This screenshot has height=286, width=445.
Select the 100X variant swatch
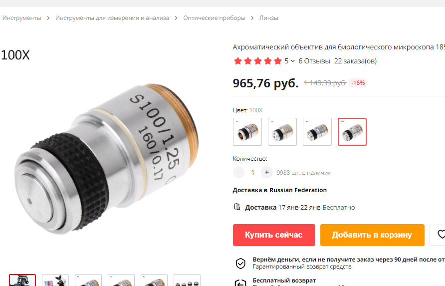(x=352, y=132)
